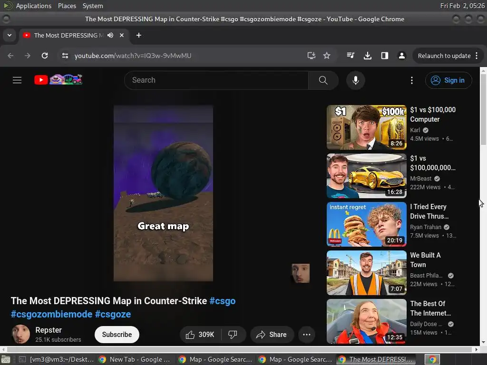Click 25.1K subscribers text

coord(58,339)
